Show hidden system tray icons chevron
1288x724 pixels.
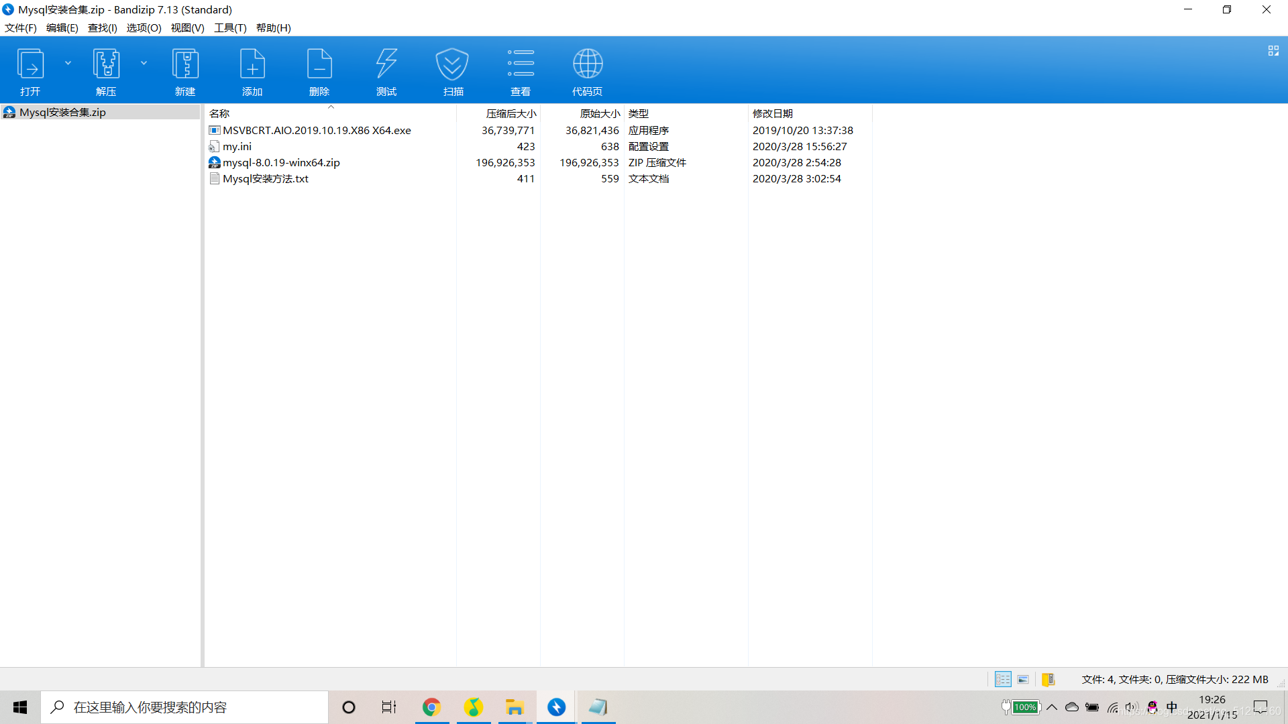(1052, 707)
